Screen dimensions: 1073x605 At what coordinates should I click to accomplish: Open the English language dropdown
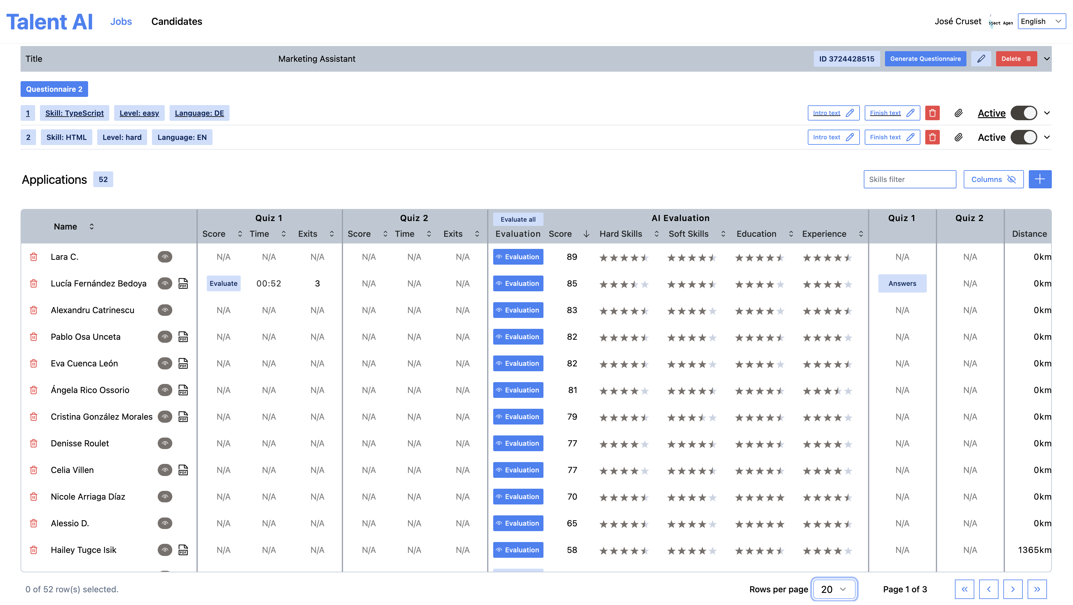coord(1041,21)
